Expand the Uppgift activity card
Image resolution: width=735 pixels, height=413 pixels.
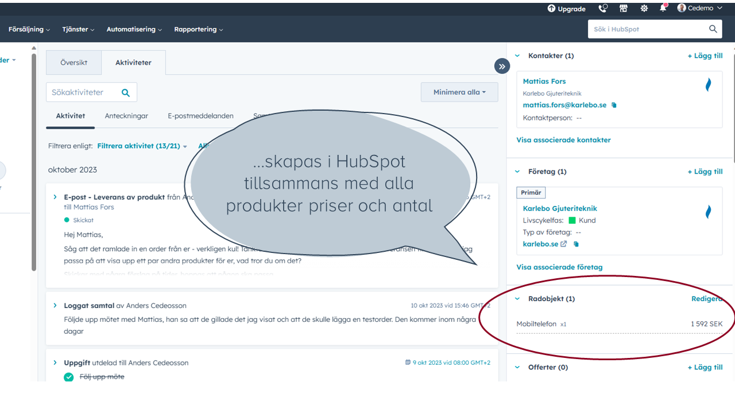click(55, 363)
